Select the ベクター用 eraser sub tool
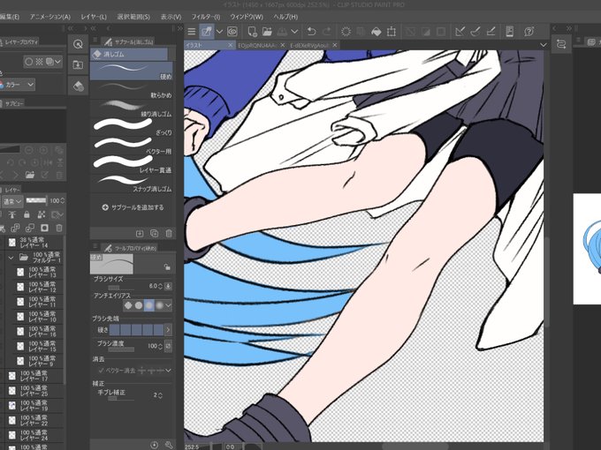 (x=131, y=146)
